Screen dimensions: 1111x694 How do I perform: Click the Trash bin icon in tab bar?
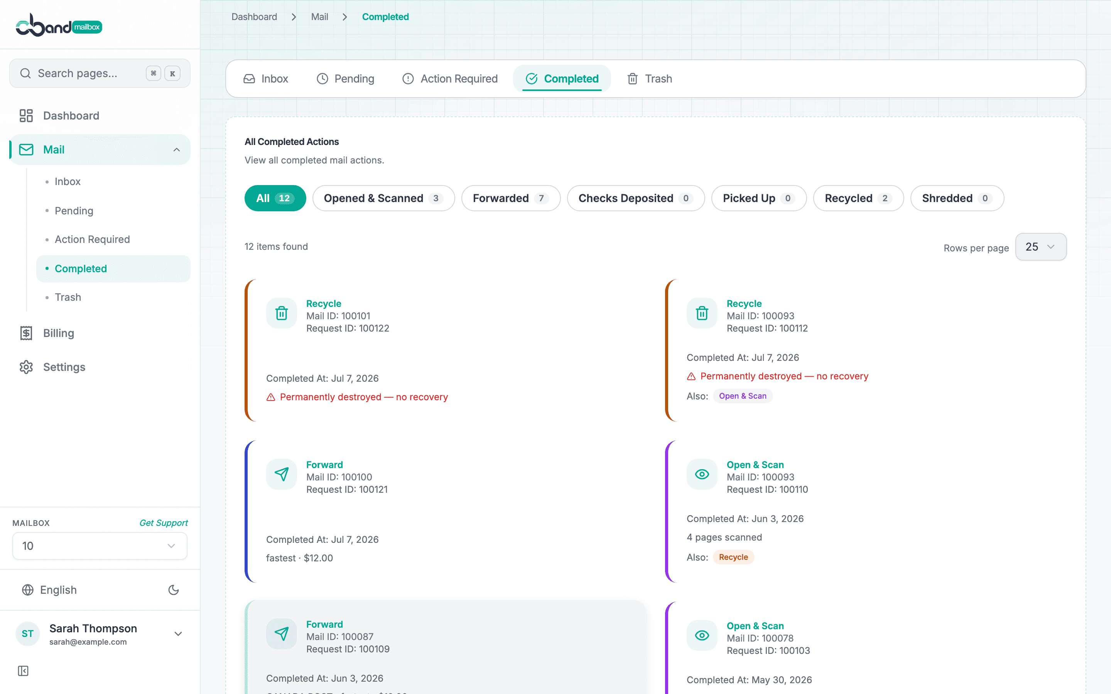tap(633, 79)
